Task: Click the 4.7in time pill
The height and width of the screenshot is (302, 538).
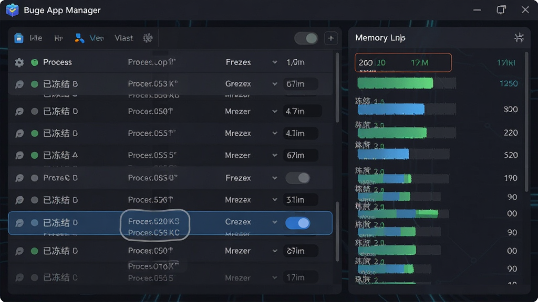Action: 302,111
